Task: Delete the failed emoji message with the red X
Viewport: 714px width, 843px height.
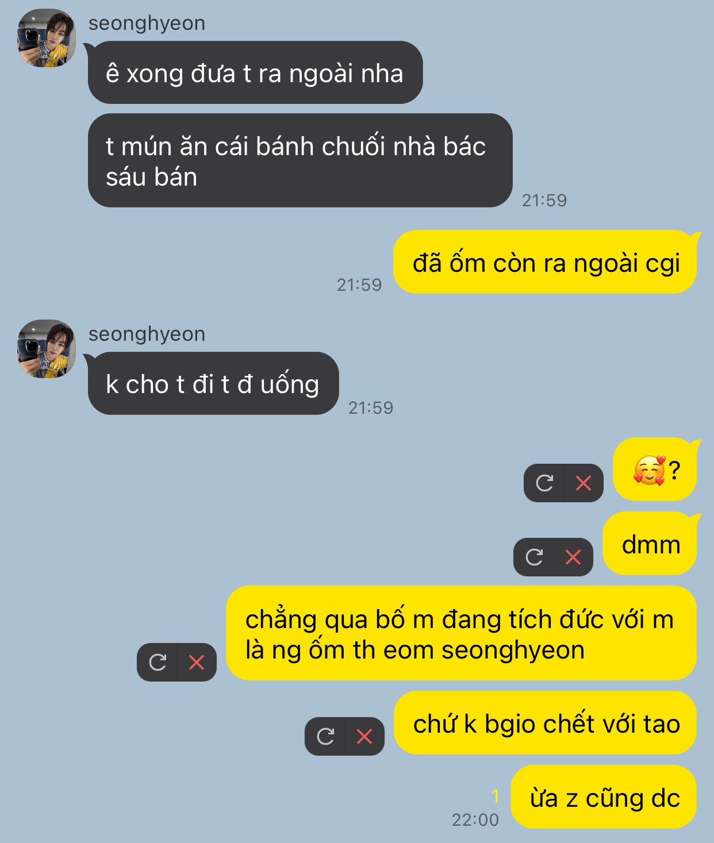Action: [x=584, y=483]
